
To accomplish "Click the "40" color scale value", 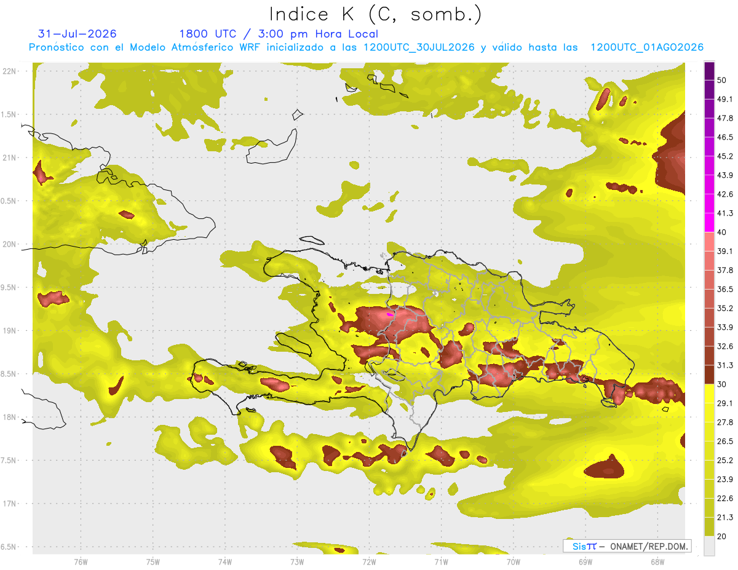I will pos(723,232).
